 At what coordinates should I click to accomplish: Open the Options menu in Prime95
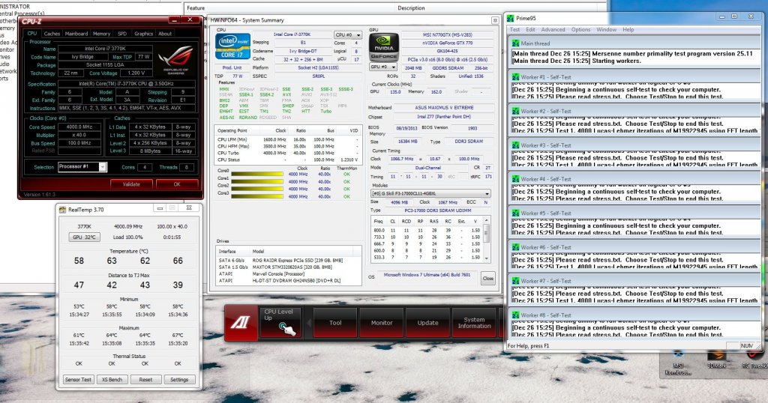tap(581, 30)
